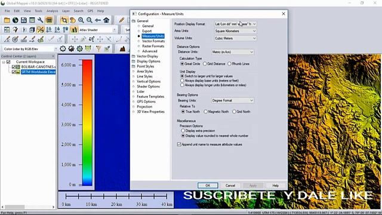Go back to previous view arrow
This screenshot has width=382, height=215.
point(98,20)
